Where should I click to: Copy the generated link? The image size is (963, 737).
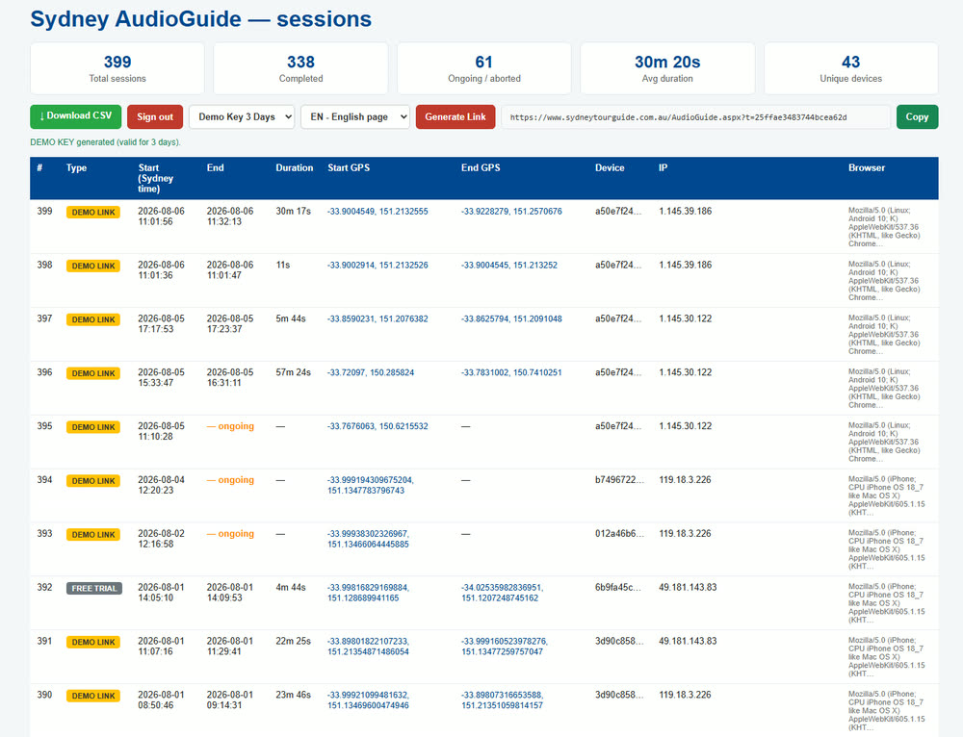click(x=917, y=116)
